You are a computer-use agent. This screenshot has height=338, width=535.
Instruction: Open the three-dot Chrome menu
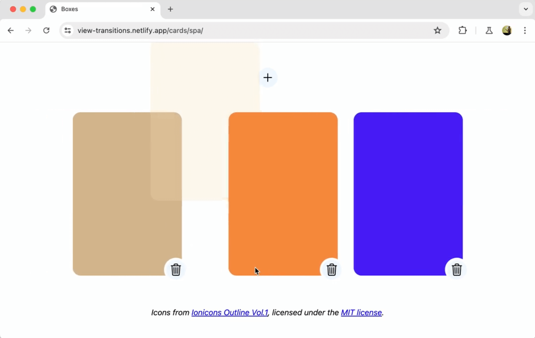[x=525, y=30]
